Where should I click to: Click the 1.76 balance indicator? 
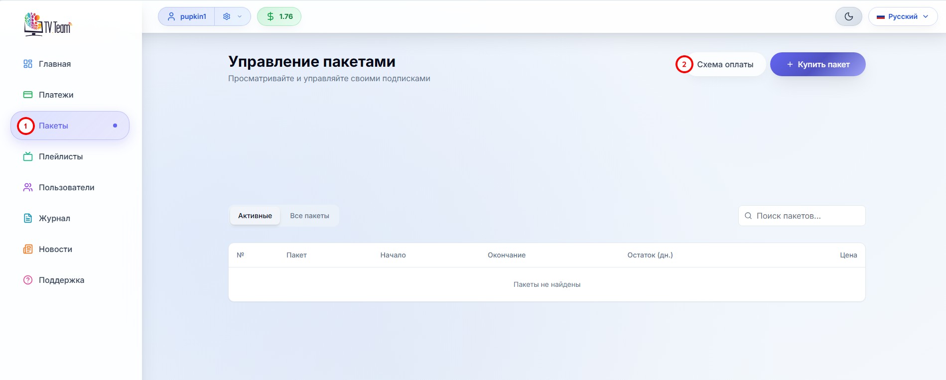point(279,16)
